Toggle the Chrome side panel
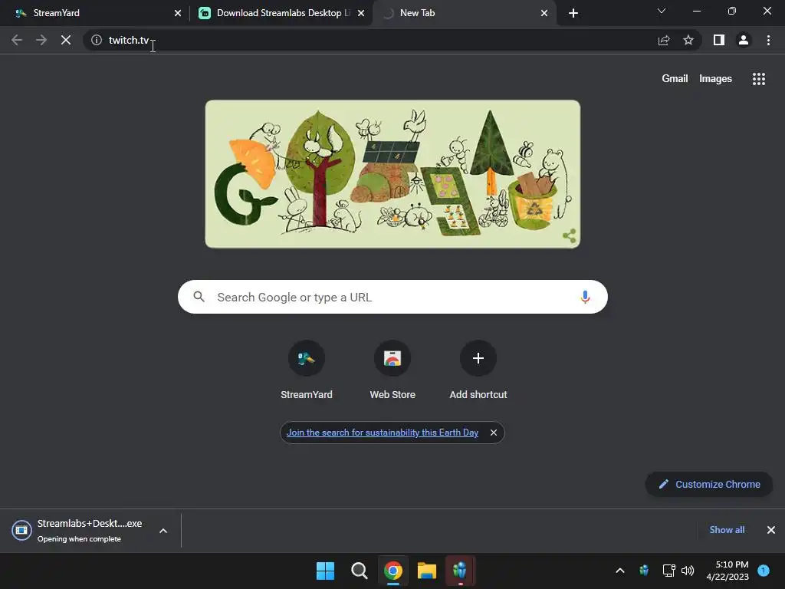This screenshot has height=589, width=785. pyautogui.click(x=719, y=40)
